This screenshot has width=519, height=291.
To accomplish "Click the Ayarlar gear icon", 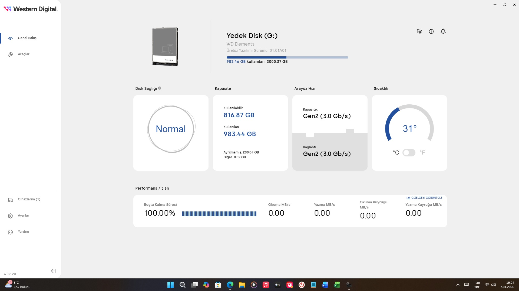I will (10, 216).
